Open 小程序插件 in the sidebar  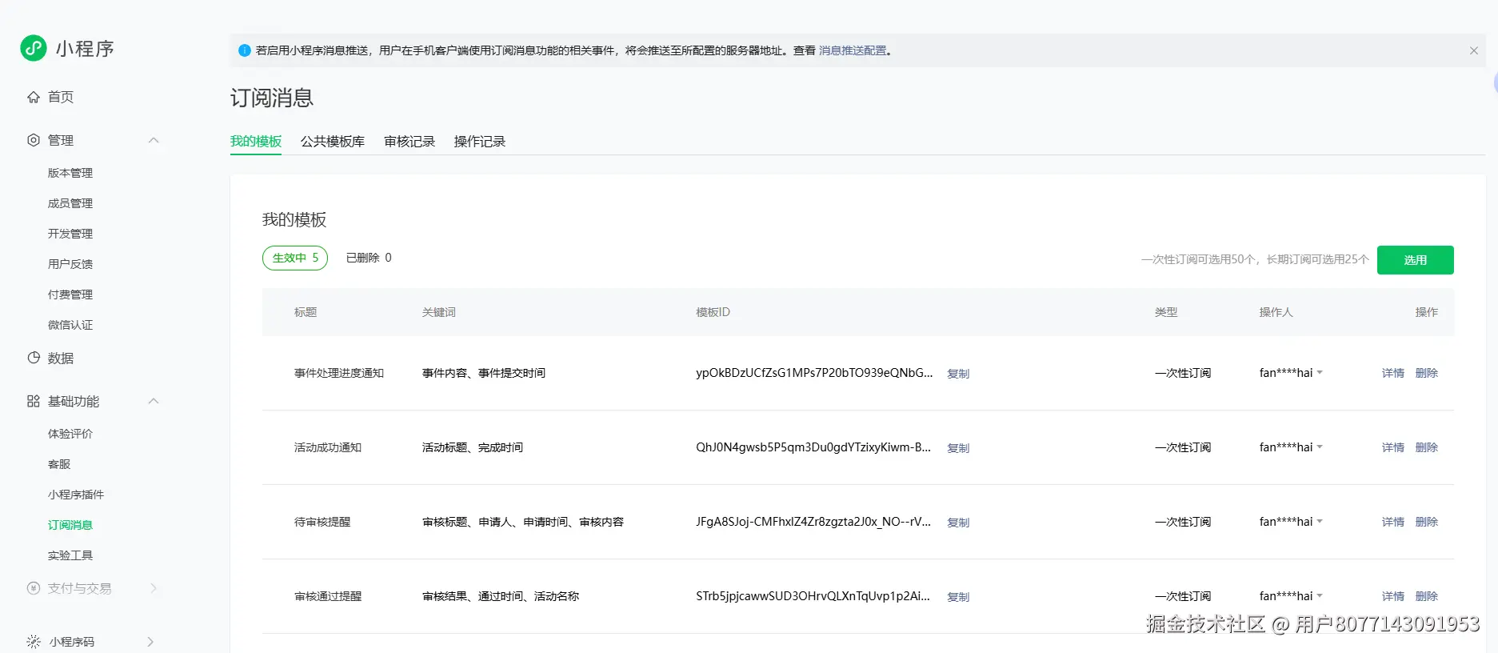tap(76, 495)
